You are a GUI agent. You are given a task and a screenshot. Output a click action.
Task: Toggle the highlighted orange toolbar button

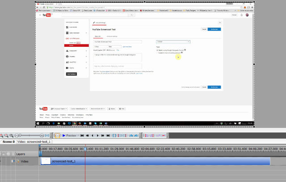coord(57,136)
